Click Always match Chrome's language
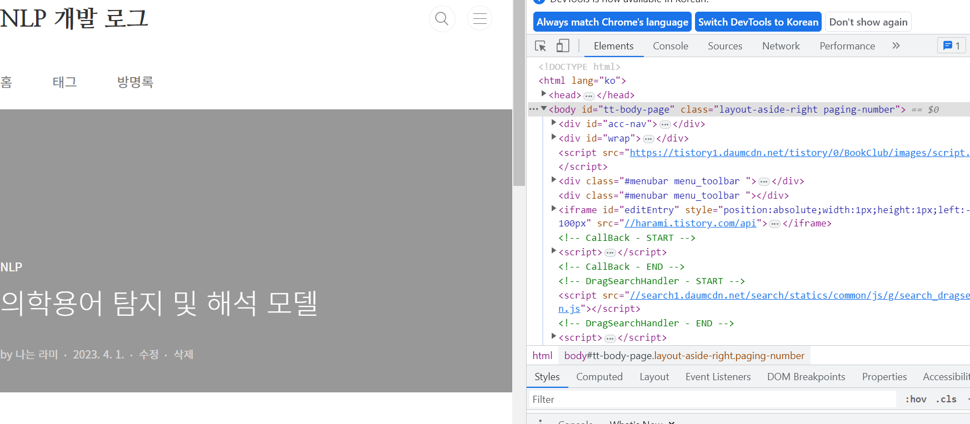The image size is (970, 424). click(x=612, y=22)
